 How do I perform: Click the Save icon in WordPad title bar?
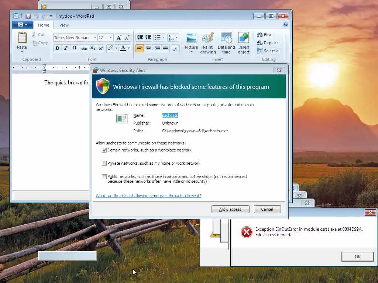(x=28, y=16)
